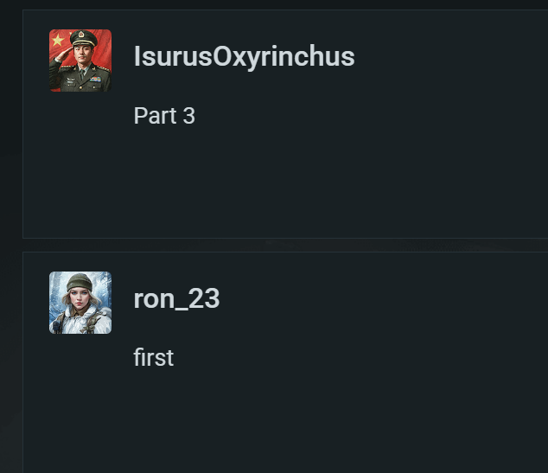This screenshot has height=473, width=548.
Task: Click IsurusOxyrinchus's saluting officer avatar
Action: pos(80,61)
